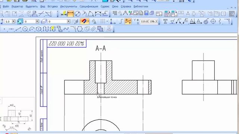Open the Вид menu
This screenshot has height=134, width=239.
43,7
